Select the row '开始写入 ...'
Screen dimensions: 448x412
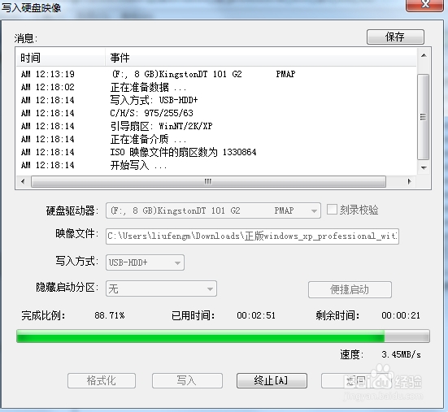pos(216,165)
